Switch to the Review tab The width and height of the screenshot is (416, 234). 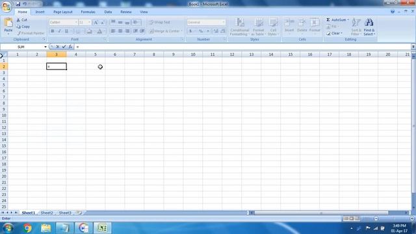pyautogui.click(x=126, y=12)
